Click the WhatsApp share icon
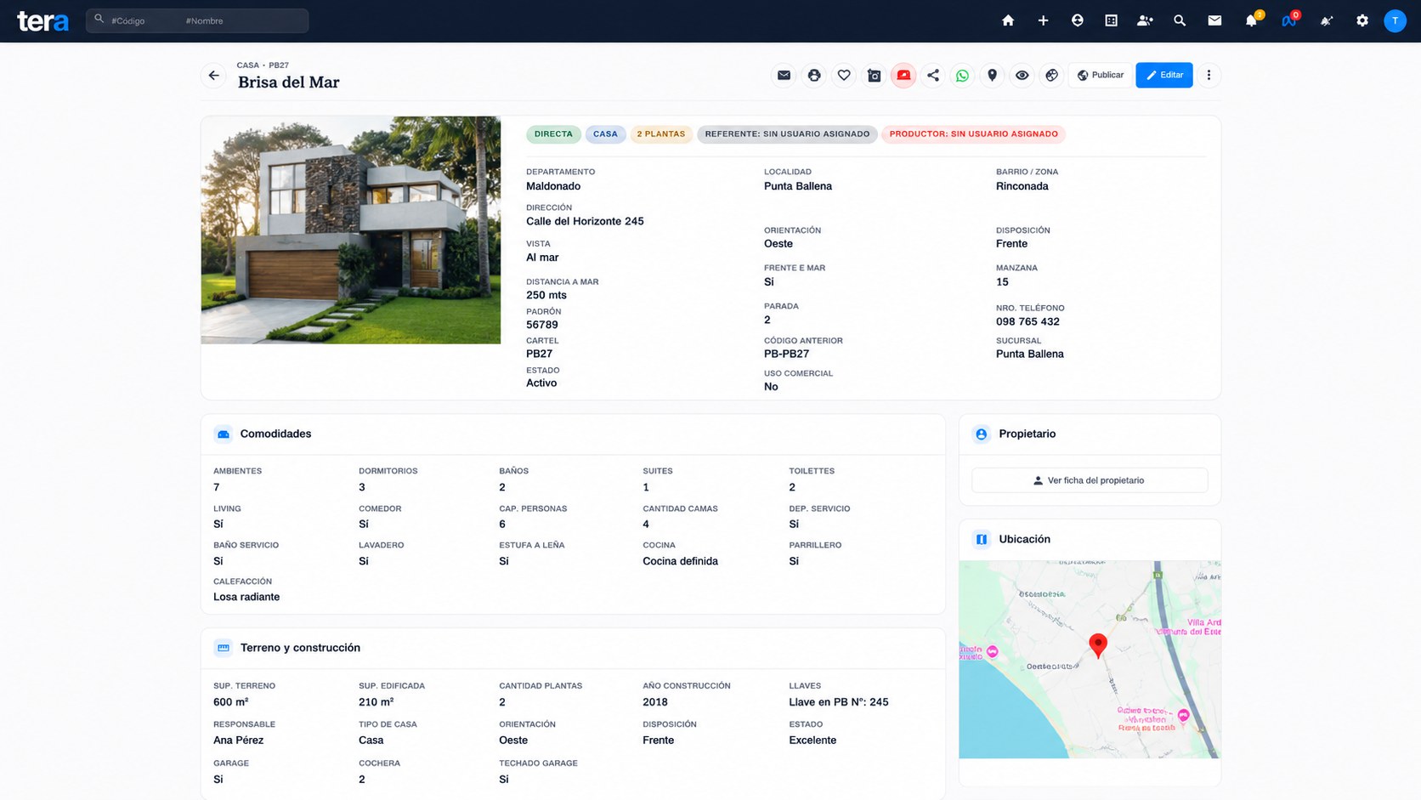 click(x=962, y=76)
